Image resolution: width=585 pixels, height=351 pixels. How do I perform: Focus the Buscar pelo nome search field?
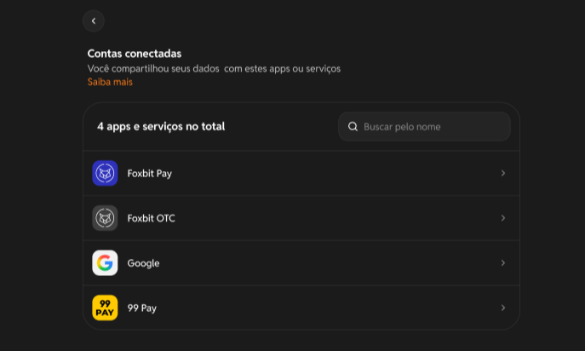pyautogui.click(x=424, y=127)
